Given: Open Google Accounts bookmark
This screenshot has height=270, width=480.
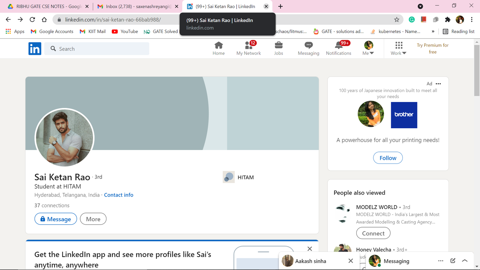Looking at the screenshot, I should pyautogui.click(x=52, y=31).
